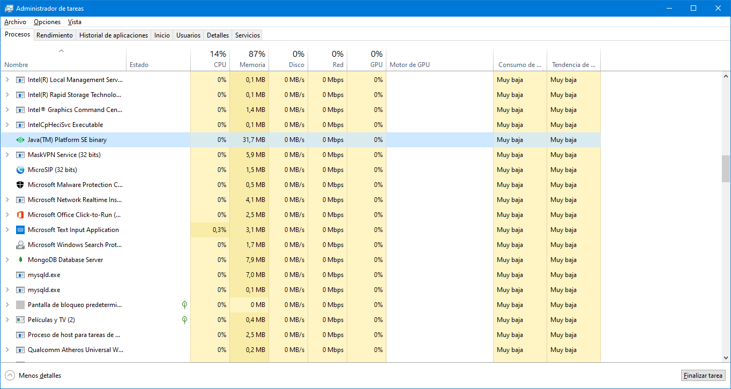Sort by the Red column header

327,59
